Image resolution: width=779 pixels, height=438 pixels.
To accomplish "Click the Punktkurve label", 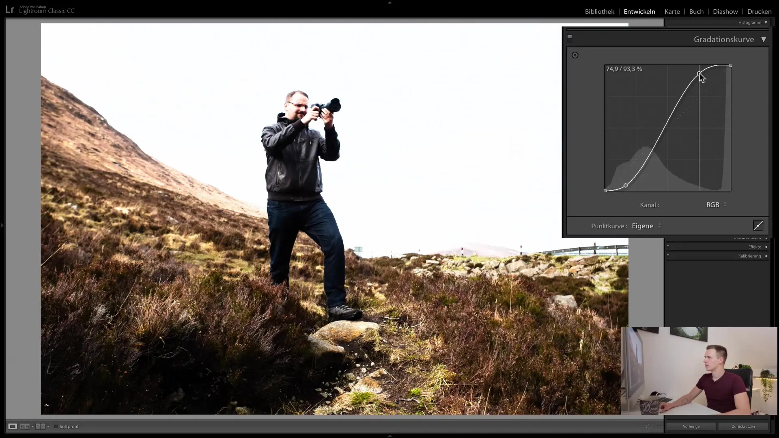I will pos(609,226).
